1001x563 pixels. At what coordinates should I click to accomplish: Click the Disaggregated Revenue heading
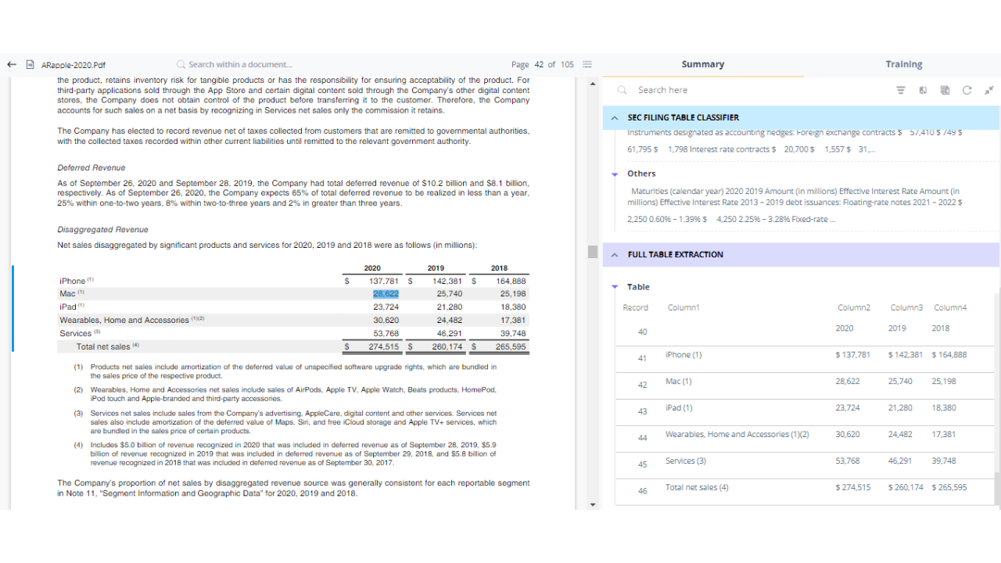tap(102, 230)
